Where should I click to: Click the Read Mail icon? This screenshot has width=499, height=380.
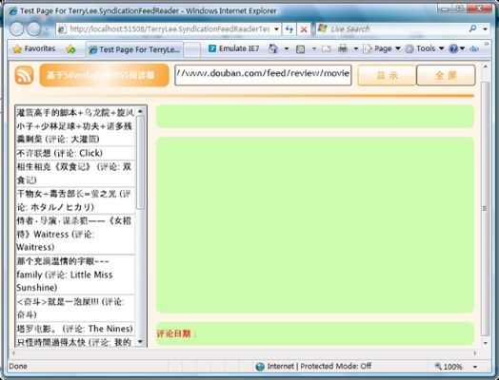(x=327, y=48)
